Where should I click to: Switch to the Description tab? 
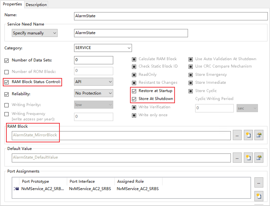(36, 4)
